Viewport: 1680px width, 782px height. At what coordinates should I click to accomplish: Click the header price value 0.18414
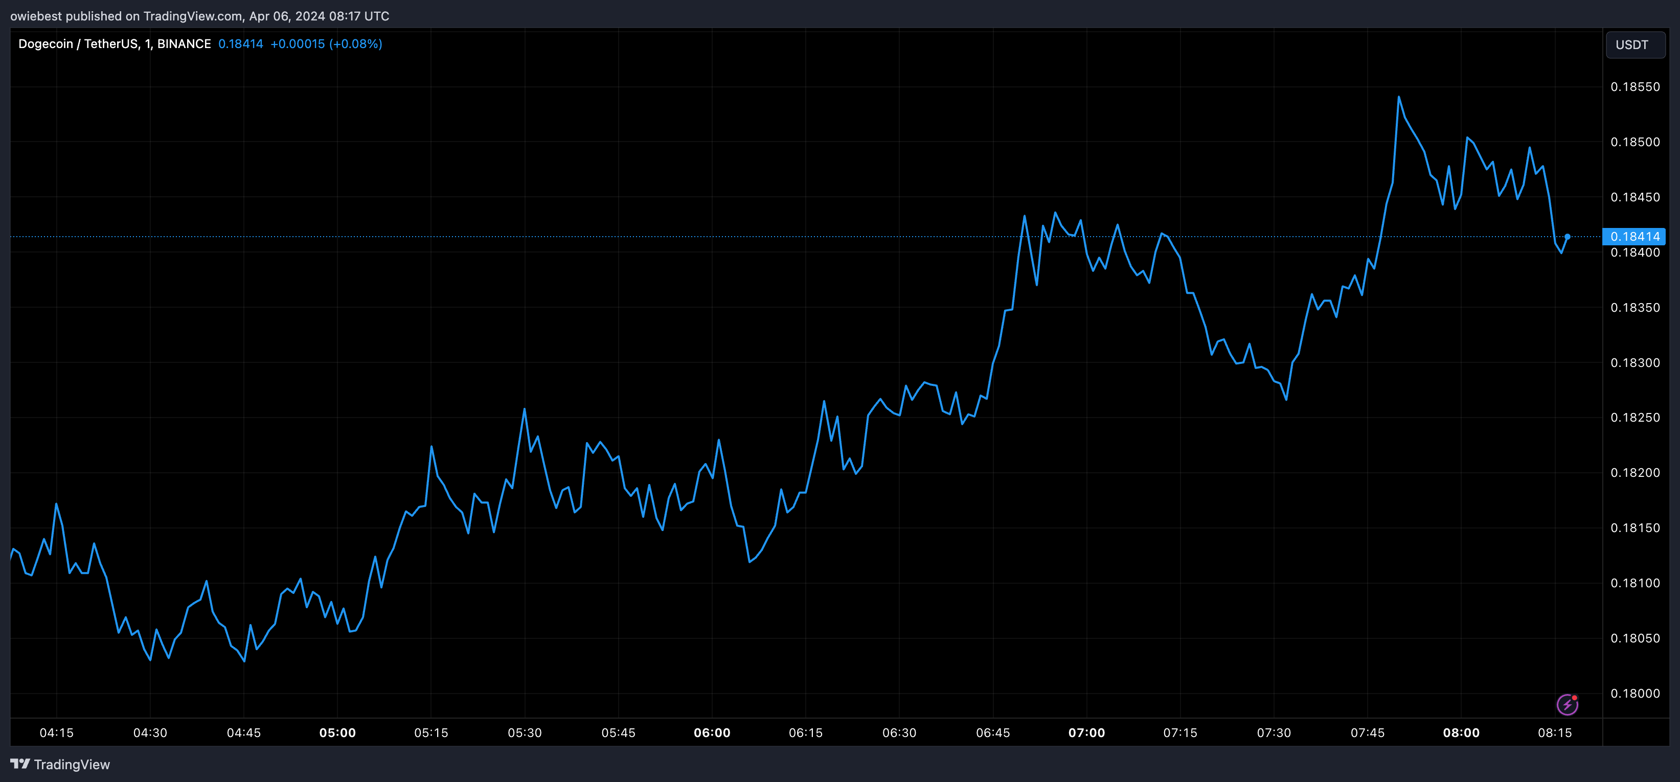pos(241,43)
